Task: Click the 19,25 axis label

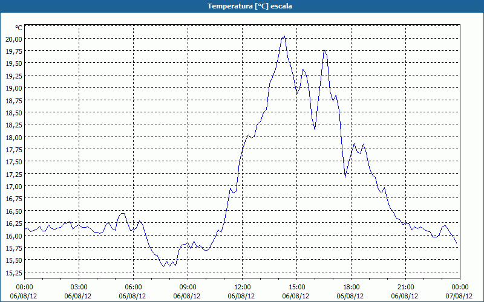Action: (14, 76)
